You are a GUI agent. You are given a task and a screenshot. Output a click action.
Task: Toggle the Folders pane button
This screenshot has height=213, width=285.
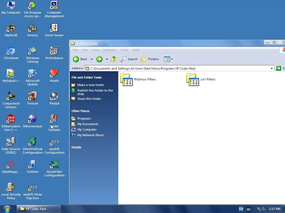(150, 59)
